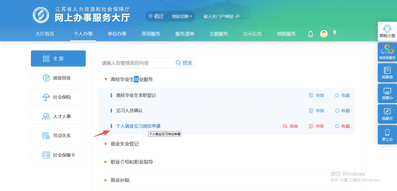Viewport: 397px width, 191px height.
Task: Open the user avatar profile
Action: point(324,34)
